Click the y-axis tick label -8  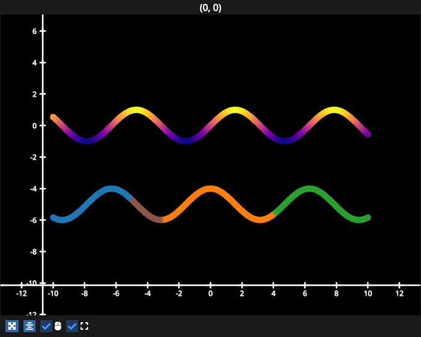[x=33, y=252]
